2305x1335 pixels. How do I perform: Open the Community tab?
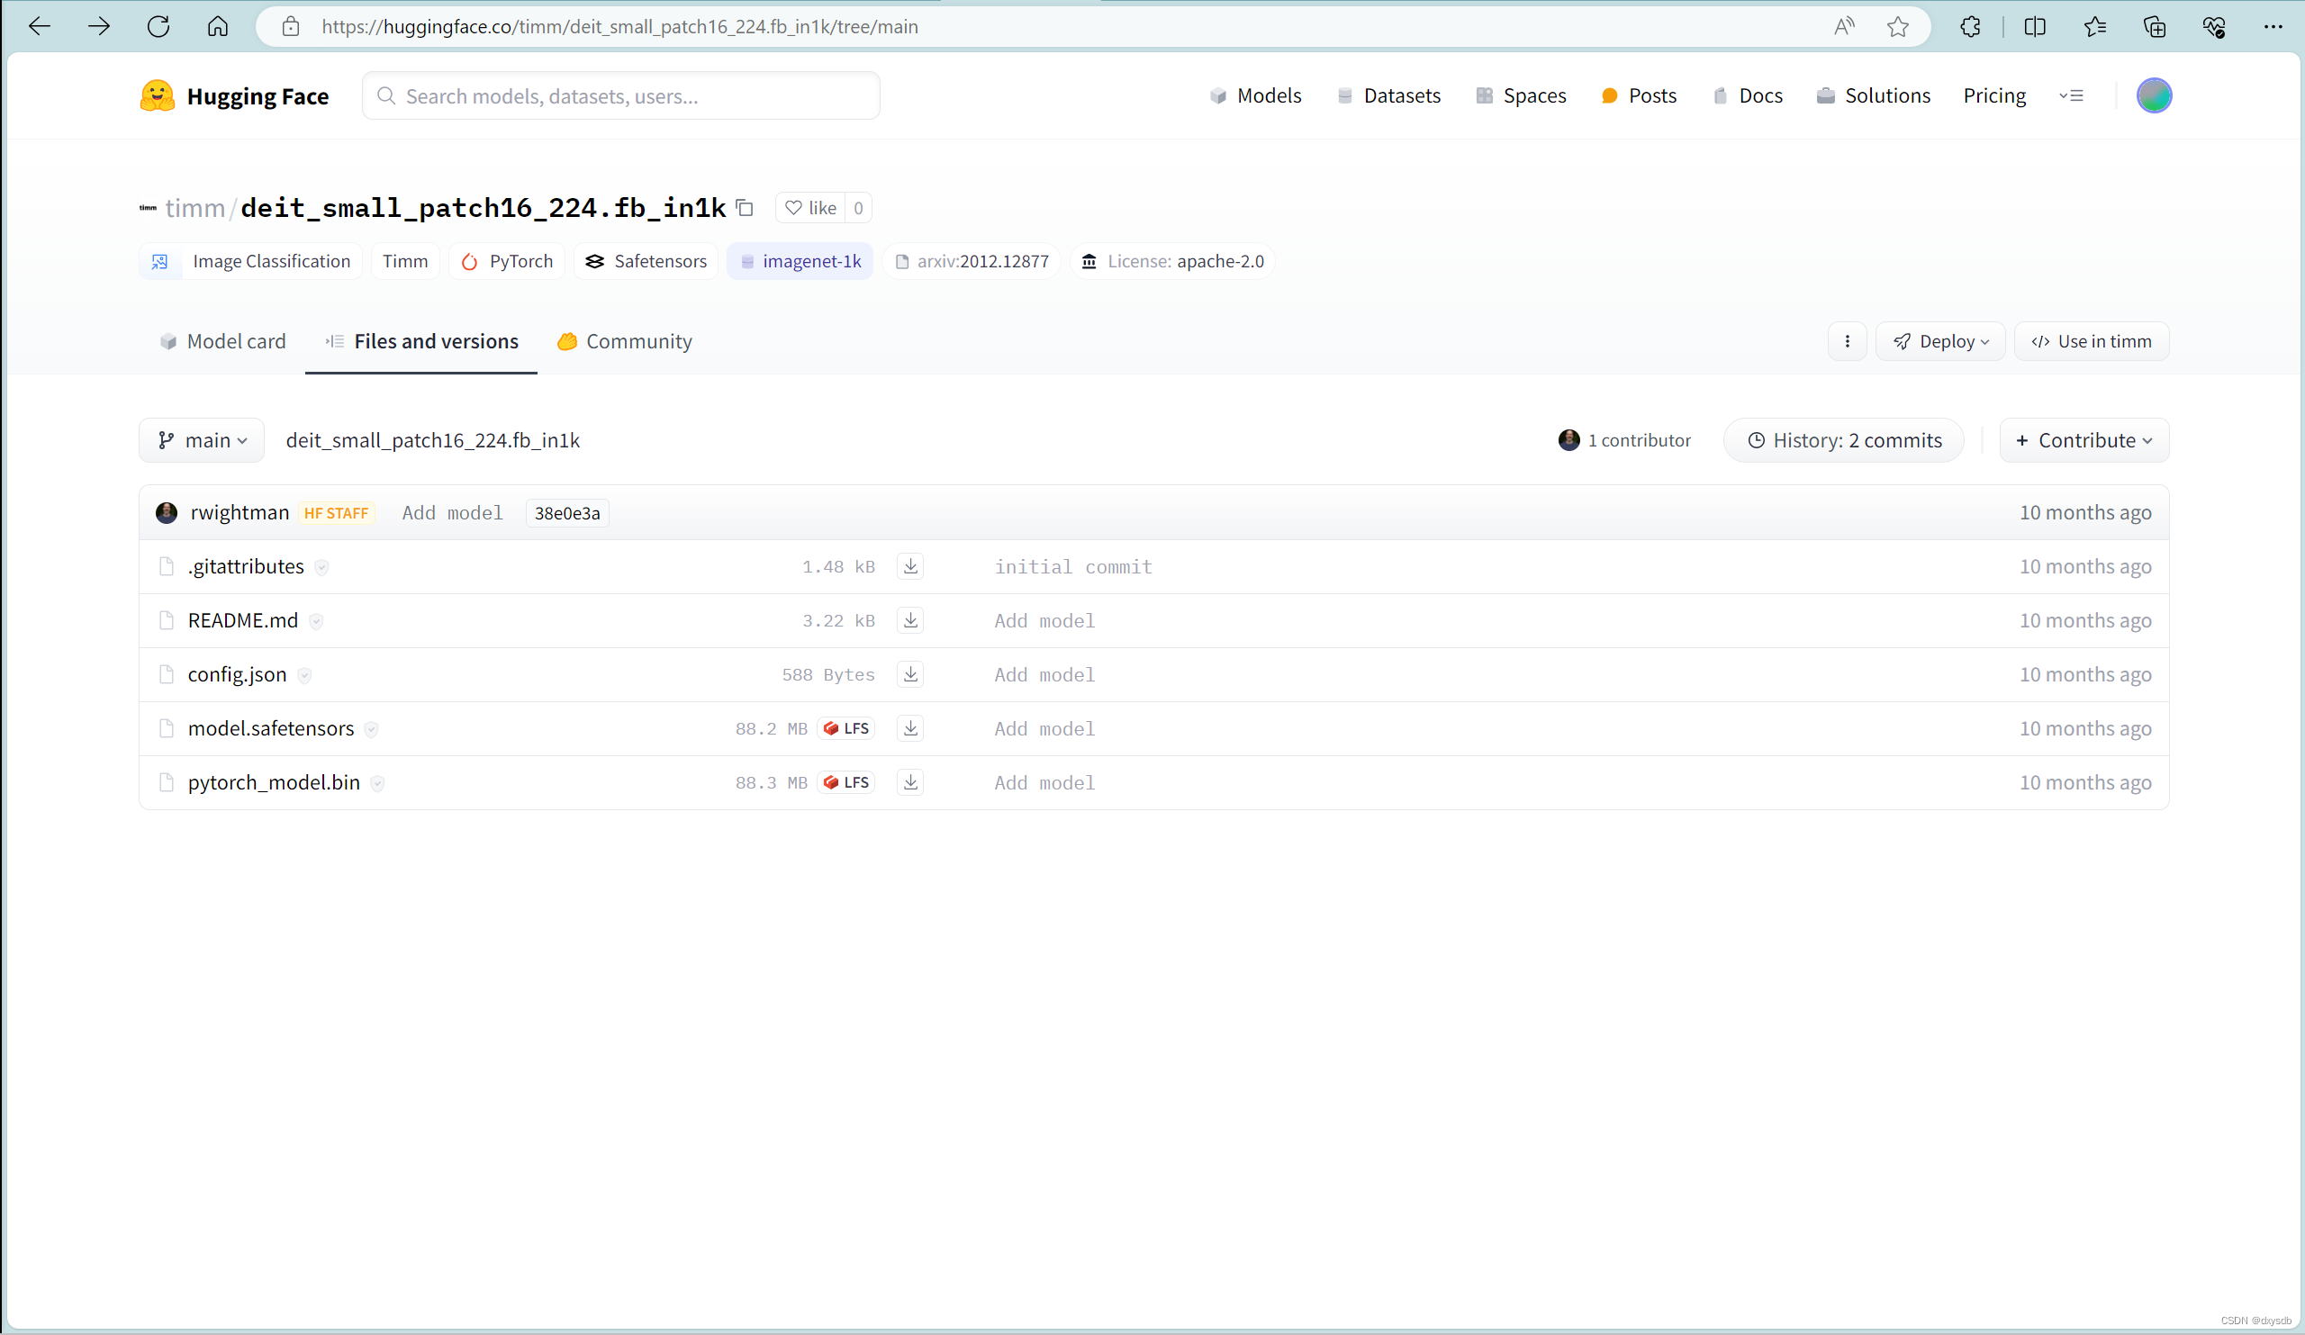pos(625,341)
